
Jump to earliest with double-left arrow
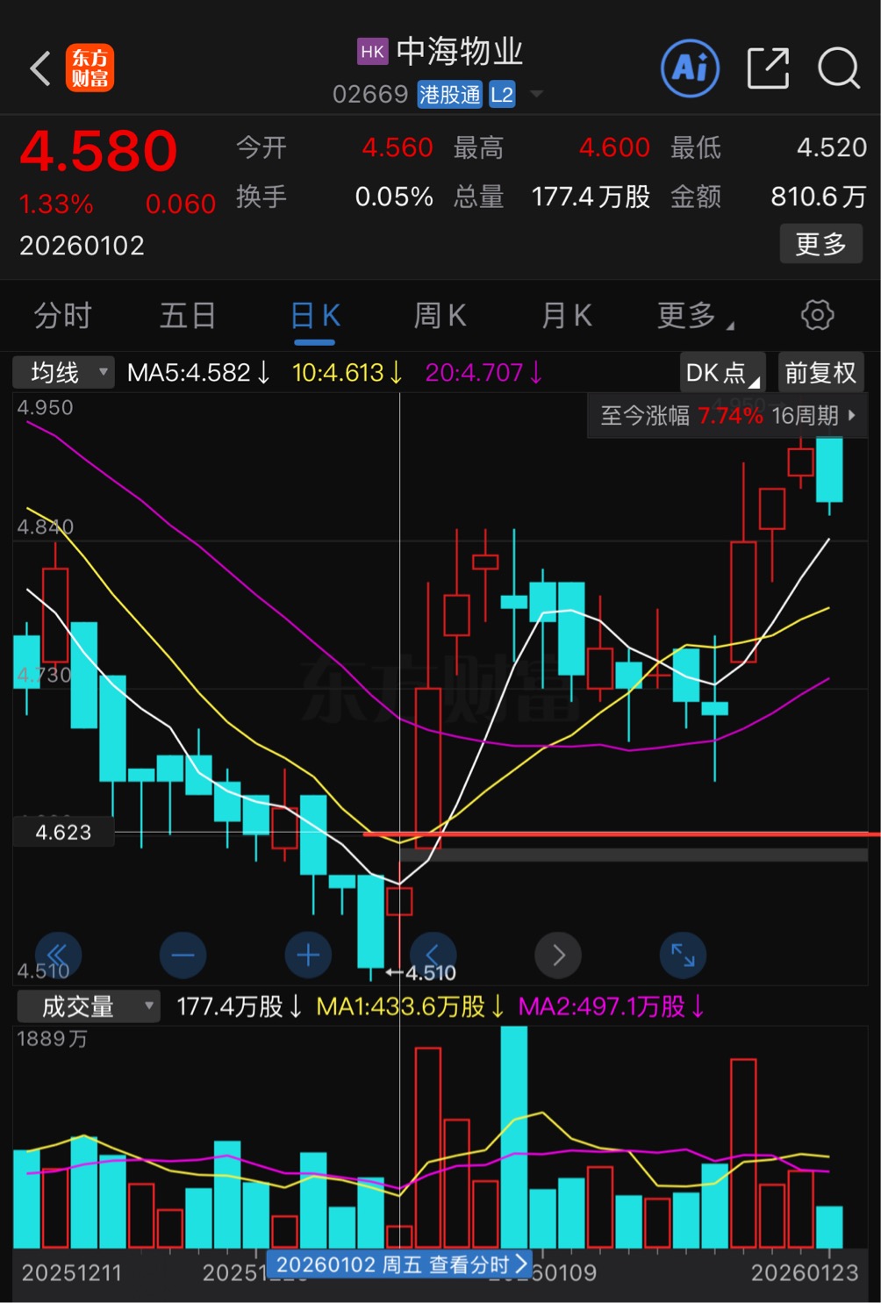58,955
